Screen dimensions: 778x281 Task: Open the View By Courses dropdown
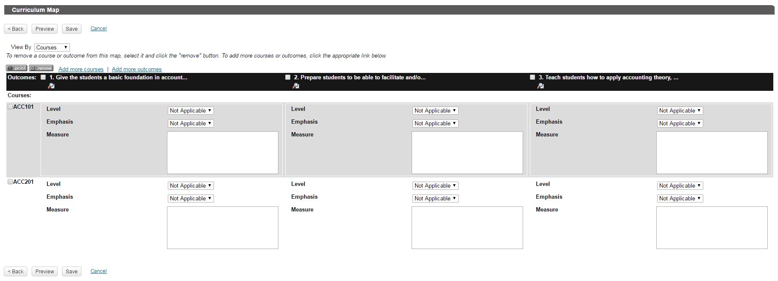(52, 47)
